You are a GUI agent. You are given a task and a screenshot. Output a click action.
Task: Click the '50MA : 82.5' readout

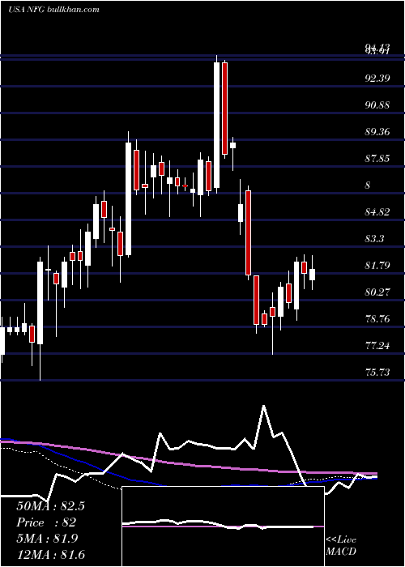click(50, 506)
